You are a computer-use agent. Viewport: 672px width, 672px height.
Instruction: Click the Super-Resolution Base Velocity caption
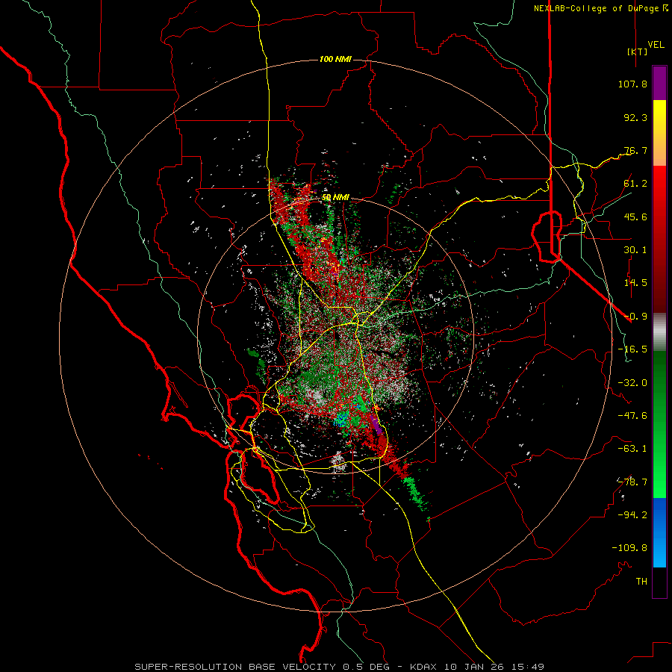click(339, 667)
